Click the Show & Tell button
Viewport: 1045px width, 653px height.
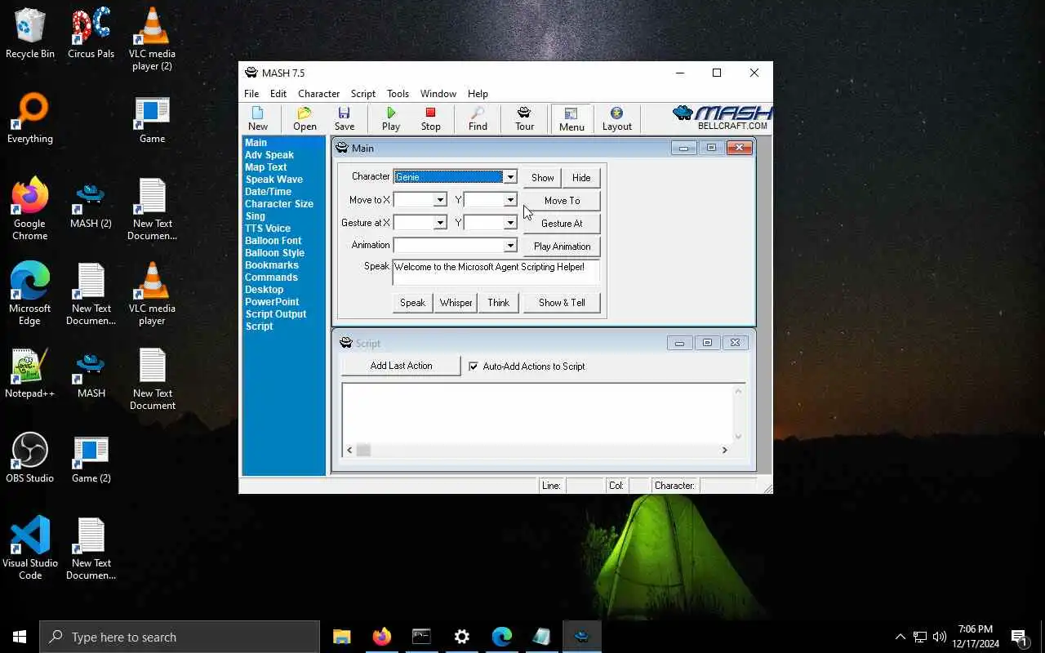[x=562, y=303]
